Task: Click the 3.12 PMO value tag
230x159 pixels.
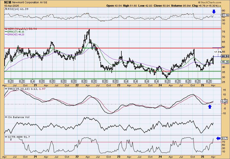Action: [x=225, y=101]
